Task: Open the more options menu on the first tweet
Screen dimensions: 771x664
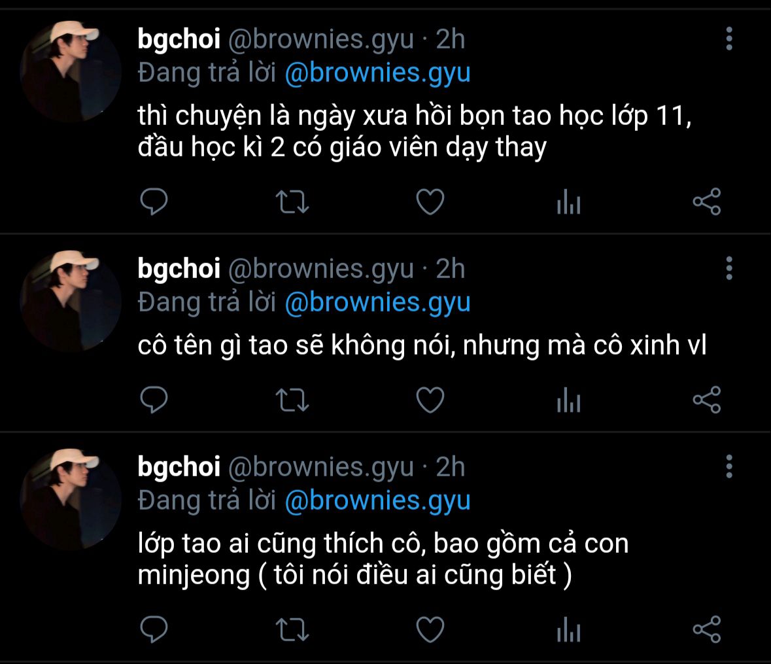Action: click(729, 39)
